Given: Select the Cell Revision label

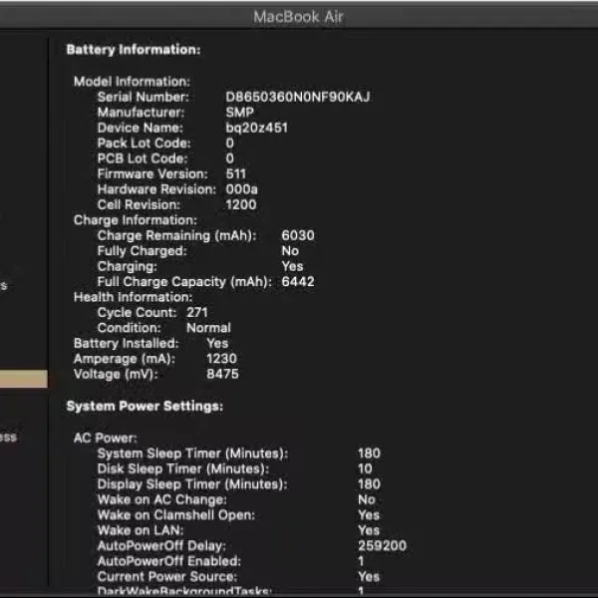Looking at the screenshot, I should coord(139,204).
